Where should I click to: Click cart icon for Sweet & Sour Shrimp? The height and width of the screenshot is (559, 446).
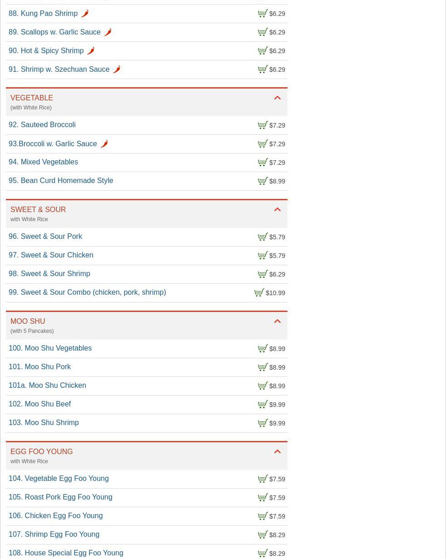click(263, 274)
